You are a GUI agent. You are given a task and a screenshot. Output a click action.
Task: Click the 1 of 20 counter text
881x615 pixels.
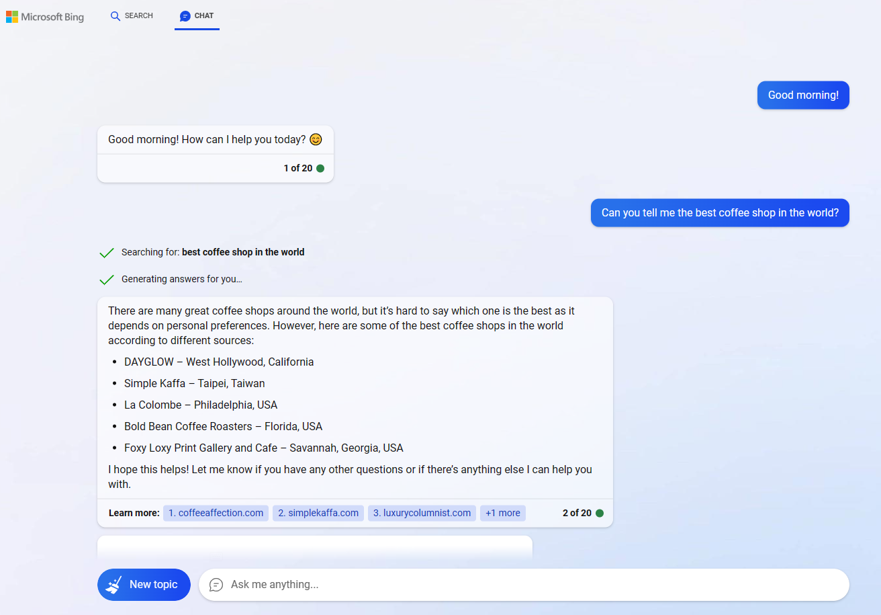(x=298, y=168)
